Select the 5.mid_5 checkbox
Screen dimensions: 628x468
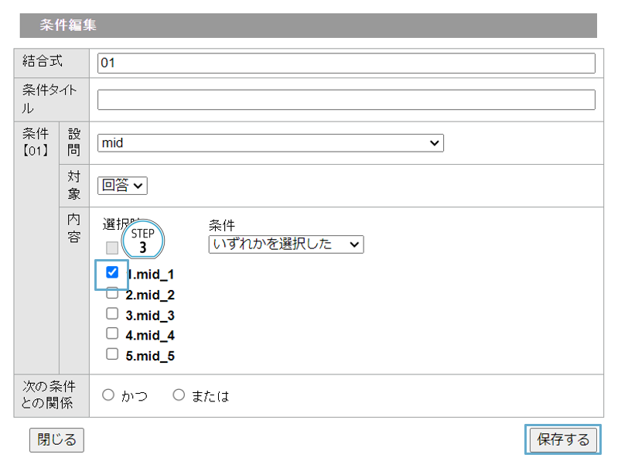112,354
